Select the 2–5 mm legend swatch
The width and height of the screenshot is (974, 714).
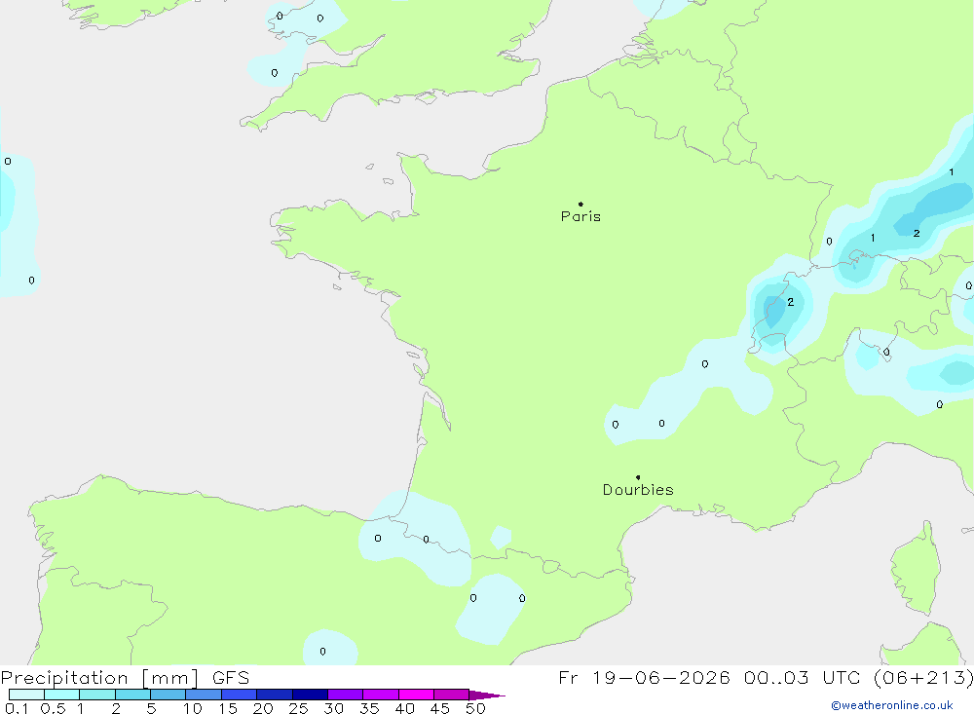click(x=132, y=695)
